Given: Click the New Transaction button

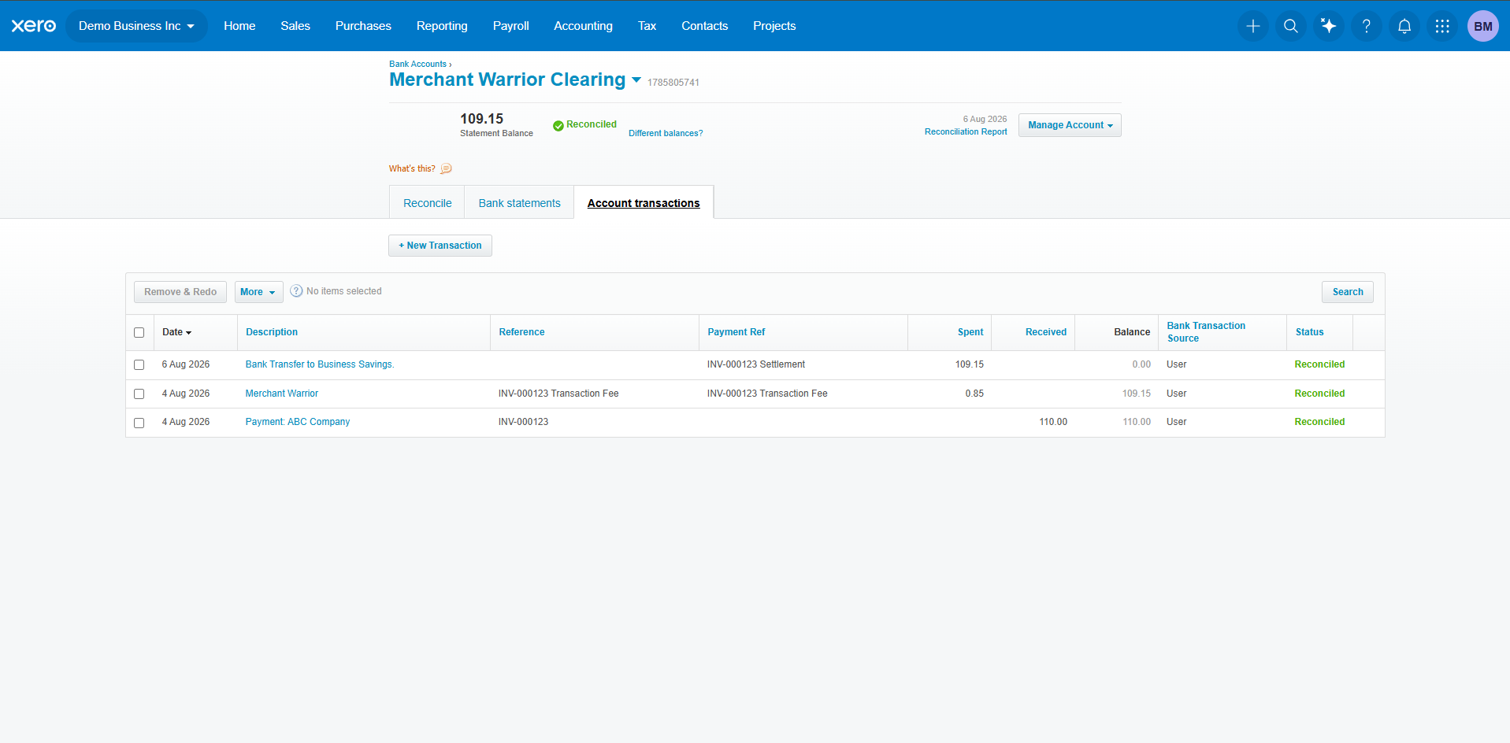Looking at the screenshot, I should tap(440, 246).
